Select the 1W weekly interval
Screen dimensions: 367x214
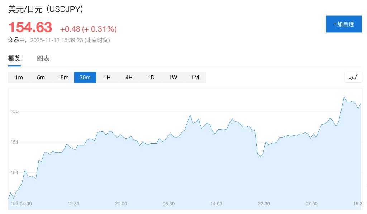pyautogui.click(x=173, y=78)
